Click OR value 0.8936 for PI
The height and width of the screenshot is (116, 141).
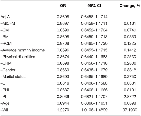point(63,97)
